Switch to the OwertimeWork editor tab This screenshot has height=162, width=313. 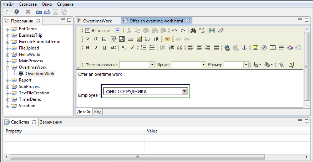click(97, 21)
